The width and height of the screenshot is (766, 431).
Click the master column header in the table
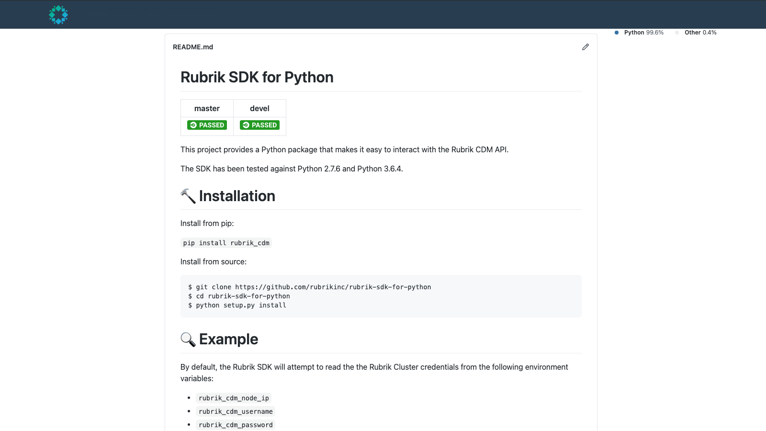pos(207,108)
